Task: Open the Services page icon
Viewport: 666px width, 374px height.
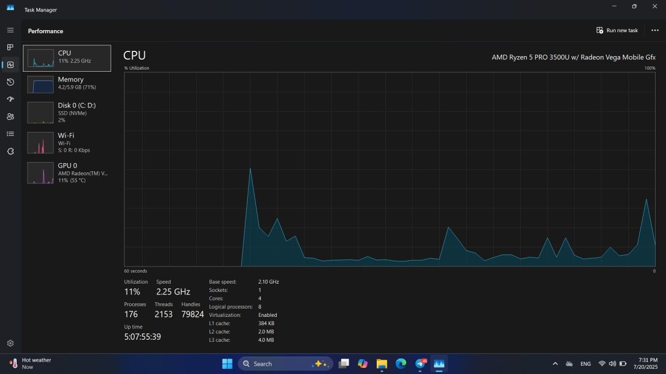Action: tap(10, 151)
